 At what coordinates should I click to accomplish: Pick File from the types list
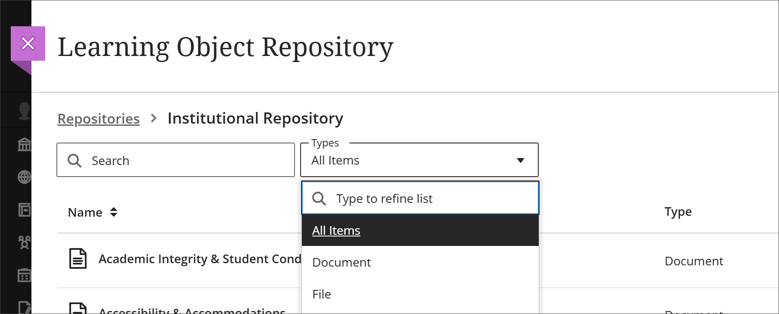(x=322, y=294)
